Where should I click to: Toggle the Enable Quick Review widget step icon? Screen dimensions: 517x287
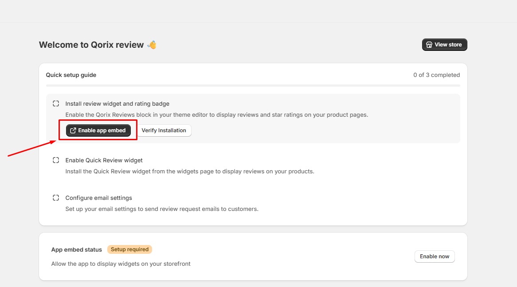(x=56, y=160)
